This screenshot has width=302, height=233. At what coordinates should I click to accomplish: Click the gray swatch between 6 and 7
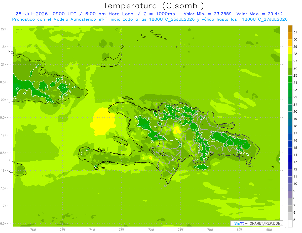point(290,209)
